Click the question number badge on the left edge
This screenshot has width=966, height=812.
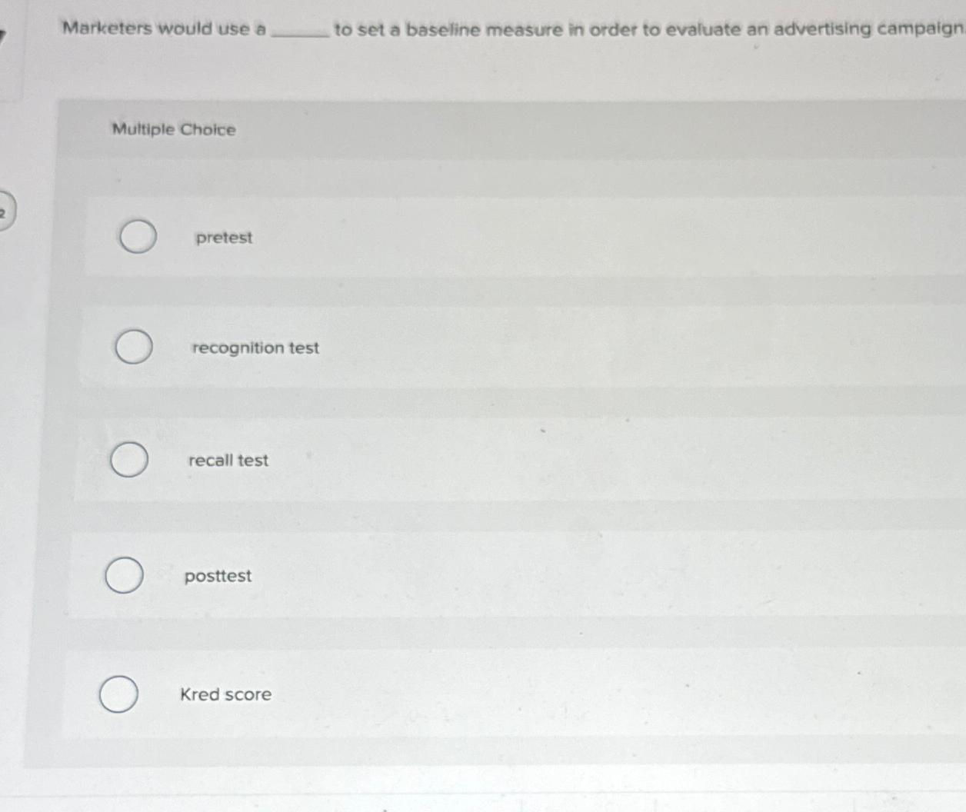pos(5,213)
